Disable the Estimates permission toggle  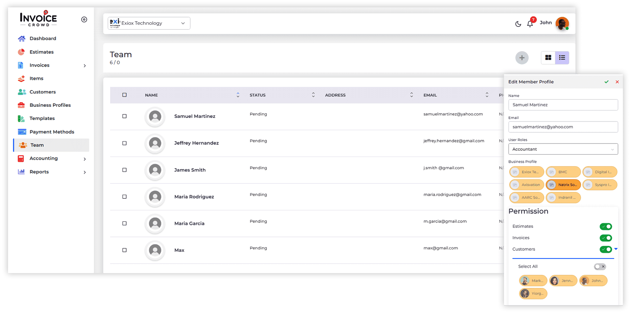(x=606, y=227)
